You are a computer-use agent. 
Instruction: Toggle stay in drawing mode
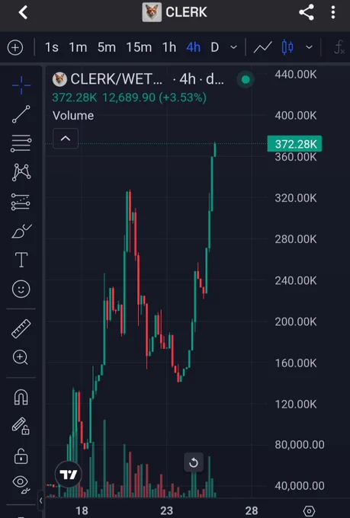pyautogui.click(x=21, y=426)
